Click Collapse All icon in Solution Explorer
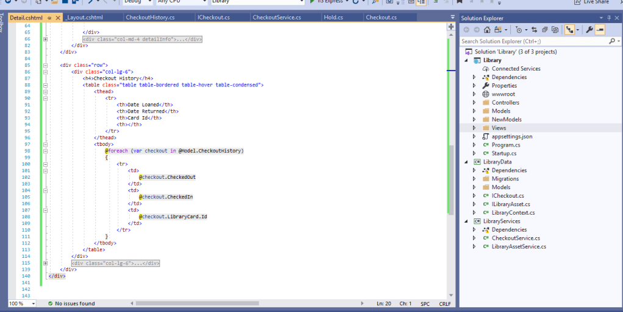Image resolution: width=623 pixels, height=312 pixels. (x=544, y=30)
